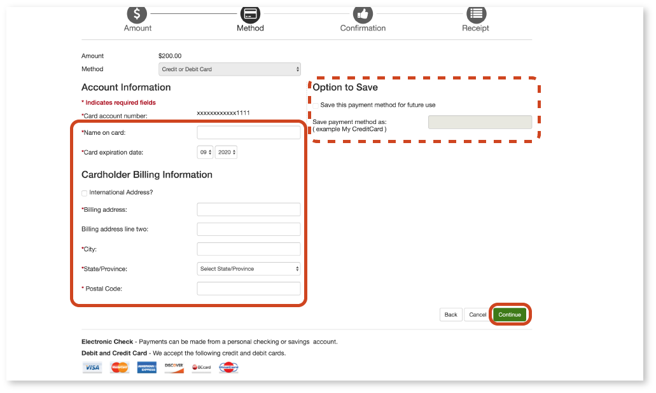The width and height of the screenshot is (656, 393).
Task: Click the card number xxxxxxxxxxxx1111
Action: point(223,113)
